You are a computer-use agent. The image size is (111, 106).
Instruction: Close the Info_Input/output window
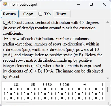tap(104, 4)
